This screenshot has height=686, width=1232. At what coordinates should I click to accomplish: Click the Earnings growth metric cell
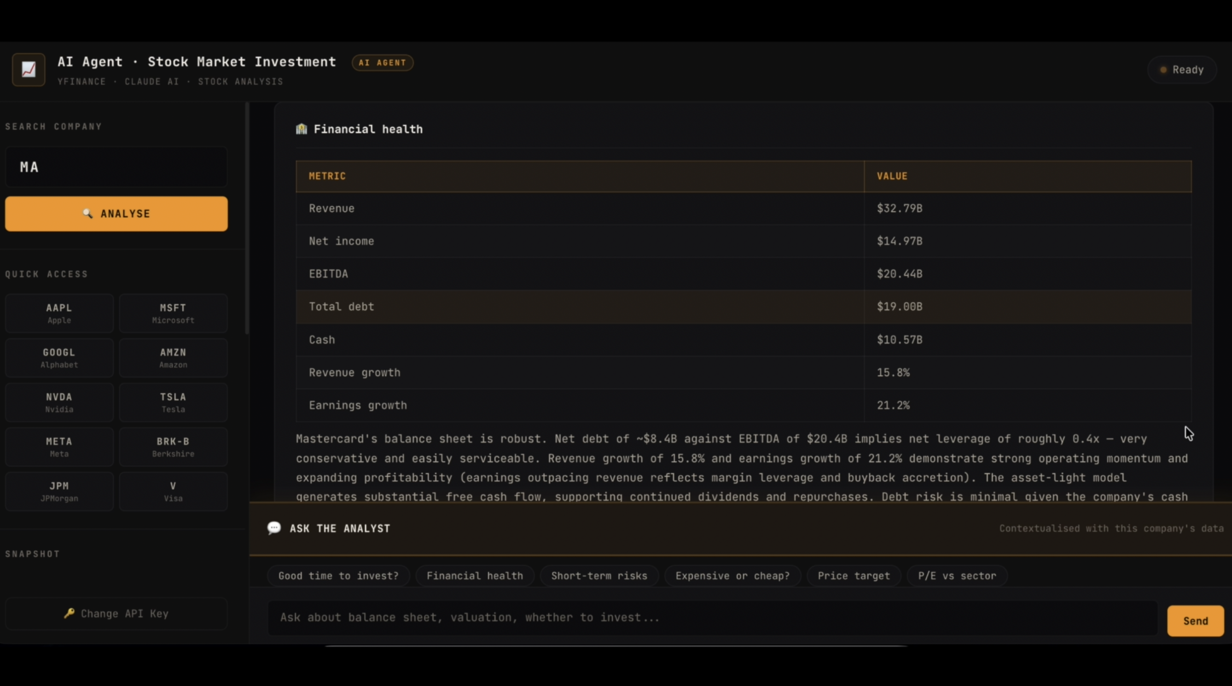click(580, 405)
